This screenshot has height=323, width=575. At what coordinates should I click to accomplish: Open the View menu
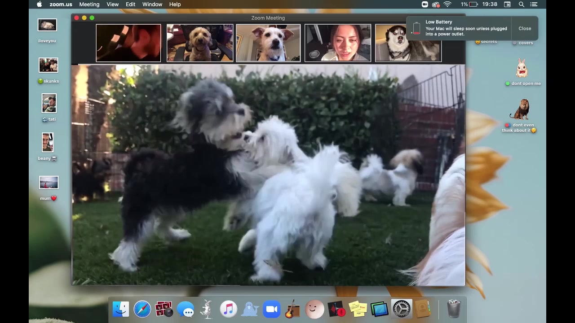pyautogui.click(x=112, y=4)
